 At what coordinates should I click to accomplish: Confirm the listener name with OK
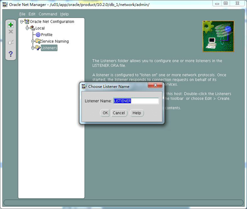tap(105, 113)
